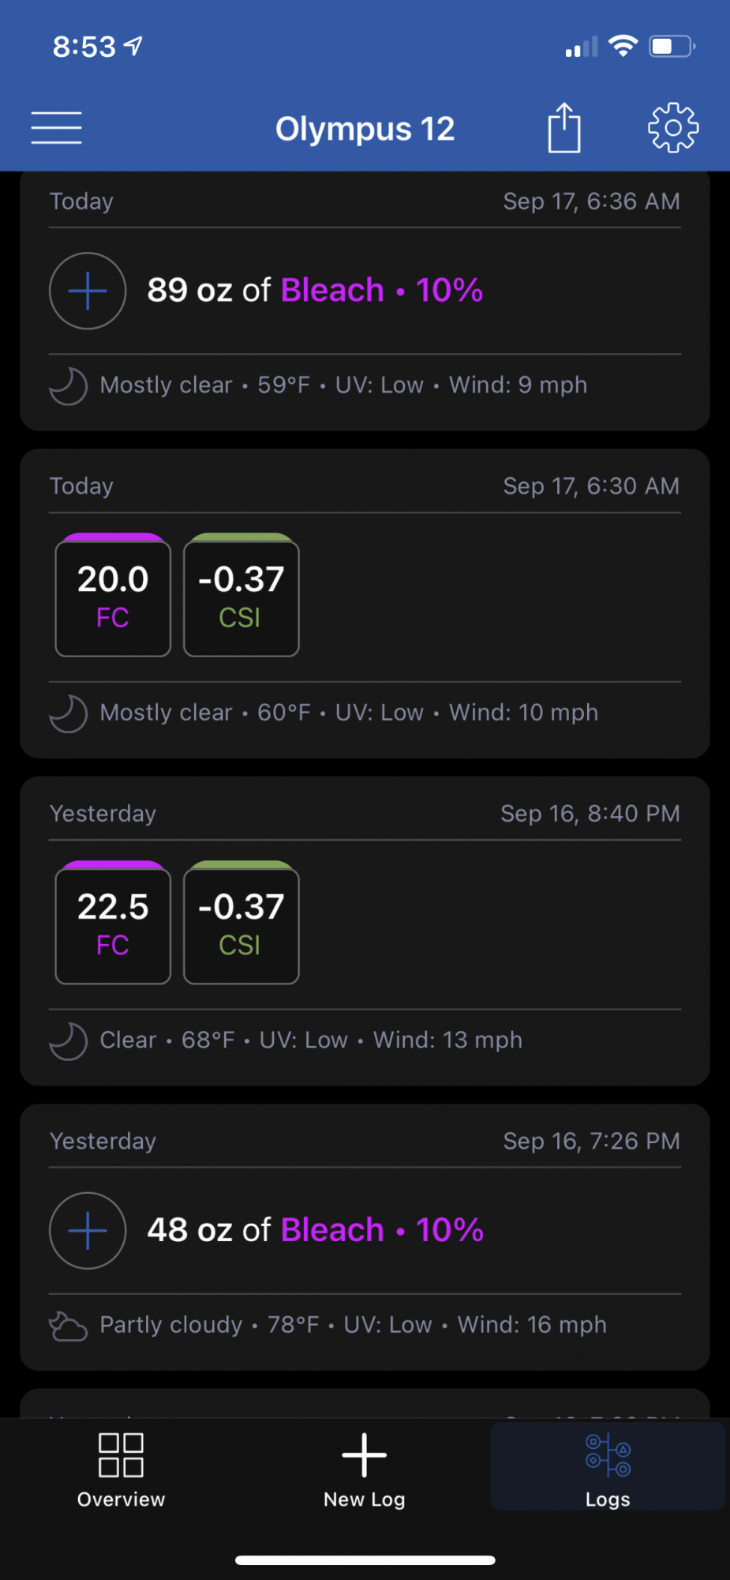Tap moon icon beside Clear 68°F
The width and height of the screenshot is (730, 1580).
68,1041
